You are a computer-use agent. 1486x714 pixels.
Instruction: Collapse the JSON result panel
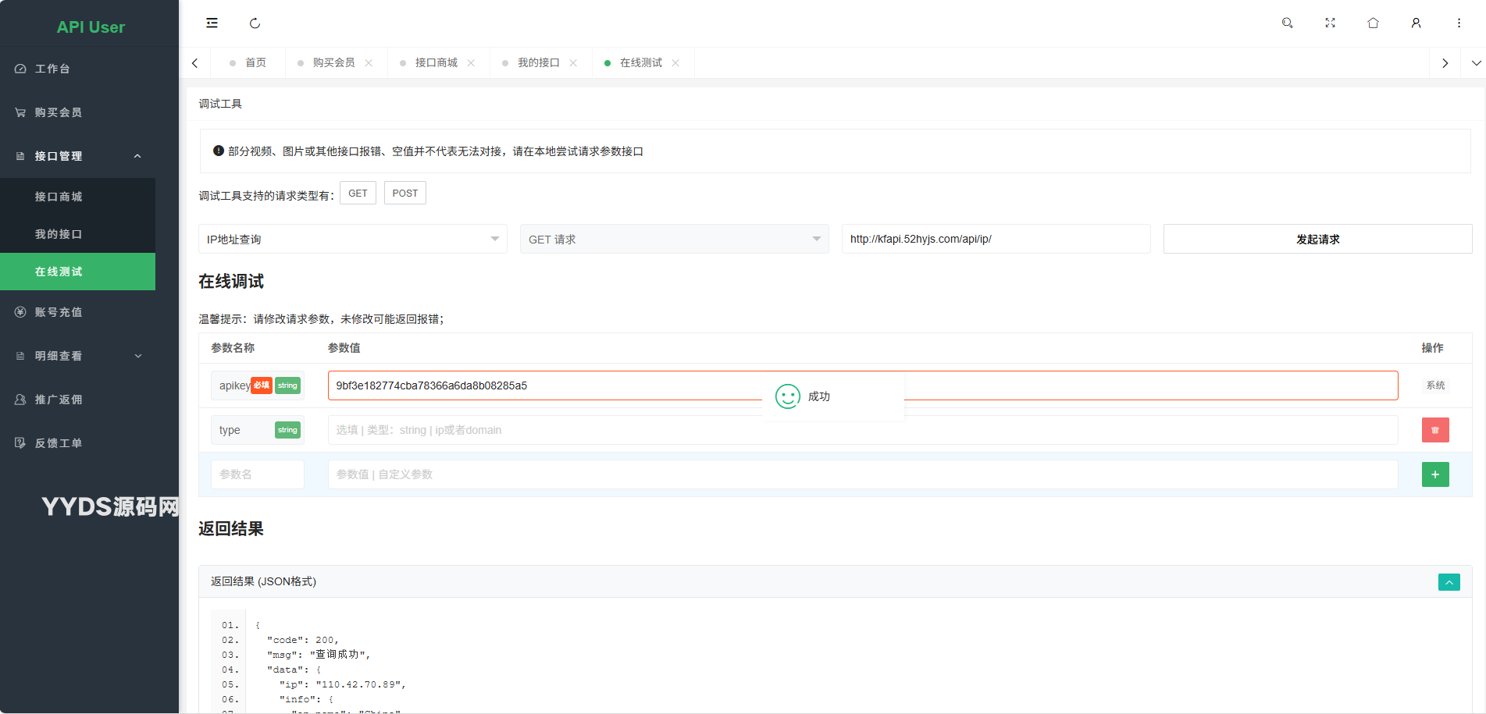click(1449, 582)
